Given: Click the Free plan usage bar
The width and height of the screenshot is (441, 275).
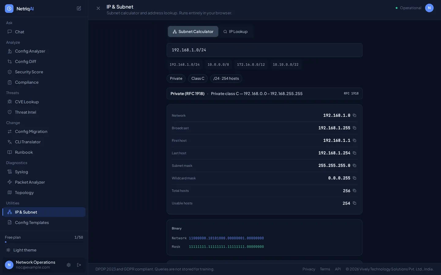Looking at the screenshot, I should 44,242.
